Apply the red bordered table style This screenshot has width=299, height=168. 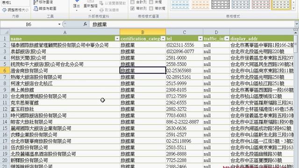click(x=261, y=5)
